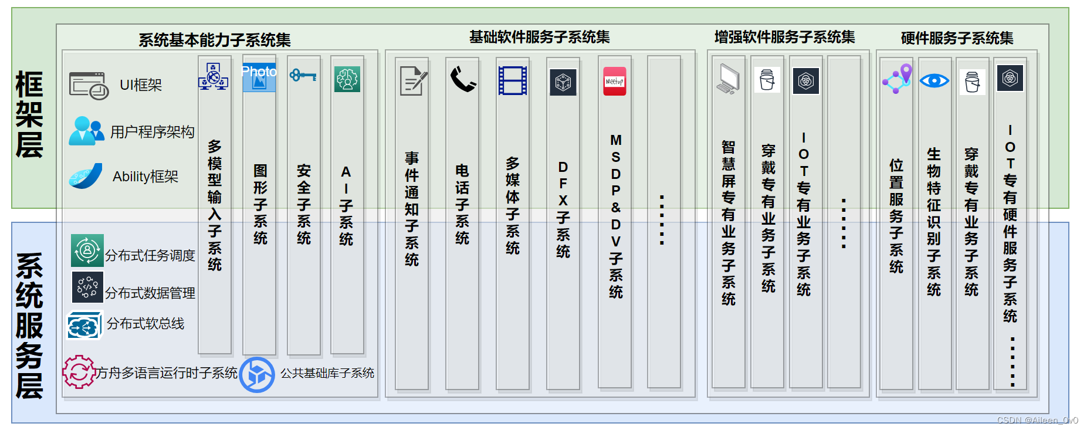Click the vertical AI子系统 label

(346, 206)
